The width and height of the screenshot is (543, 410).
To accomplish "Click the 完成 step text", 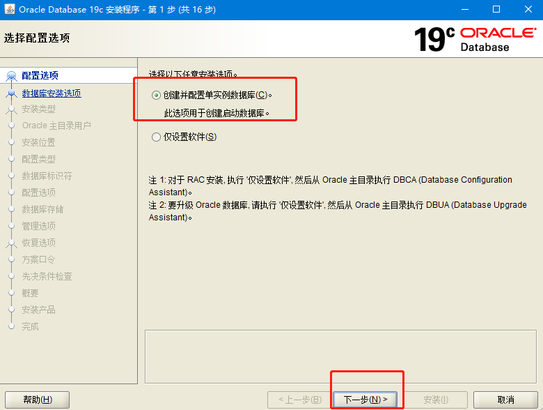I will 30,326.
